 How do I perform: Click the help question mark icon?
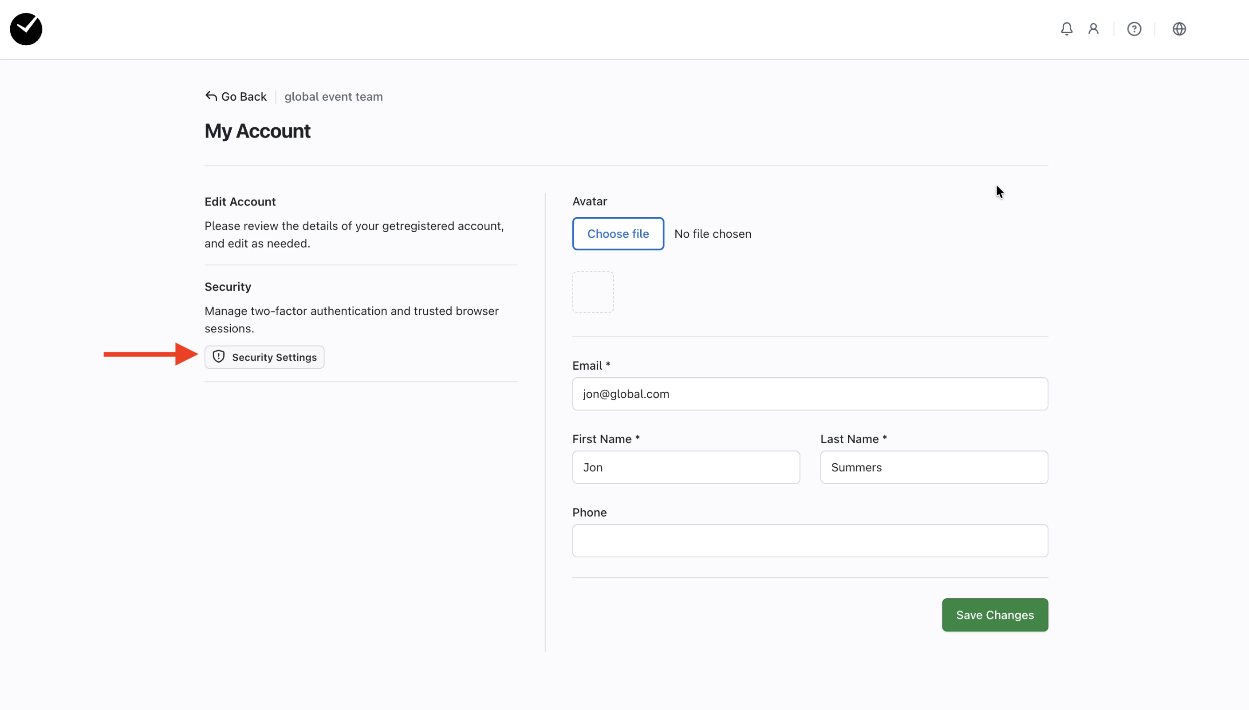[1134, 29]
